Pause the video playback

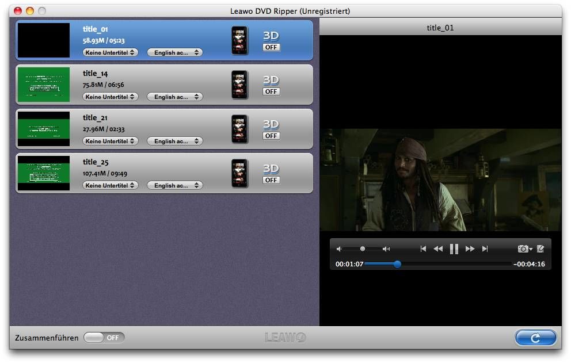click(x=454, y=249)
